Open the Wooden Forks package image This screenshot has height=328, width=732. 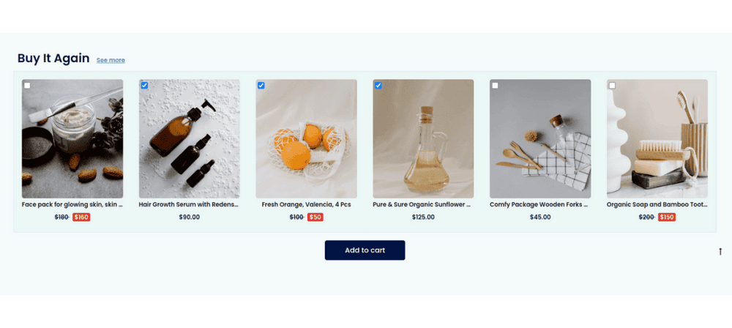click(x=540, y=139)
